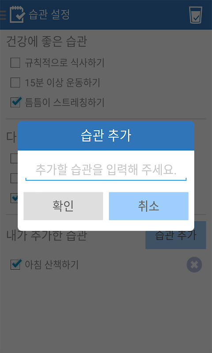212x353 pixels.
Task: Toggle 규칙적으로 식사하기 checkbox
Action: coord(15,63)
